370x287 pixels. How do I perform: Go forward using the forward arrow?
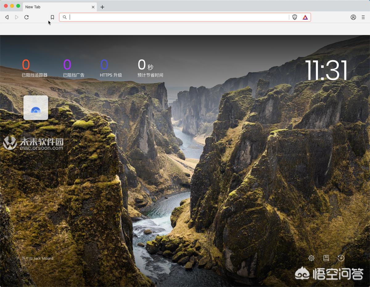click(x=17, y=17)
